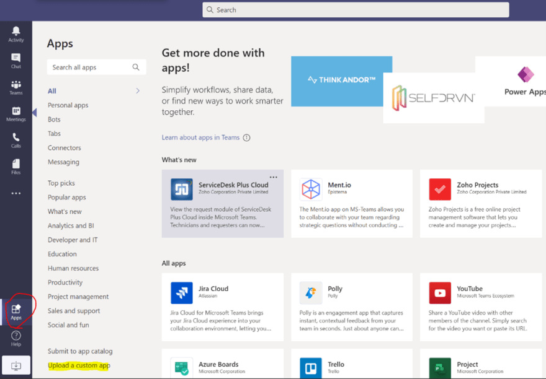Select the Messaging category

63,162
